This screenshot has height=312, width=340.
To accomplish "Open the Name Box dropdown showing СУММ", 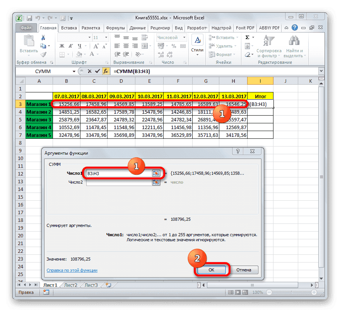I will click(x=74, y=71).
